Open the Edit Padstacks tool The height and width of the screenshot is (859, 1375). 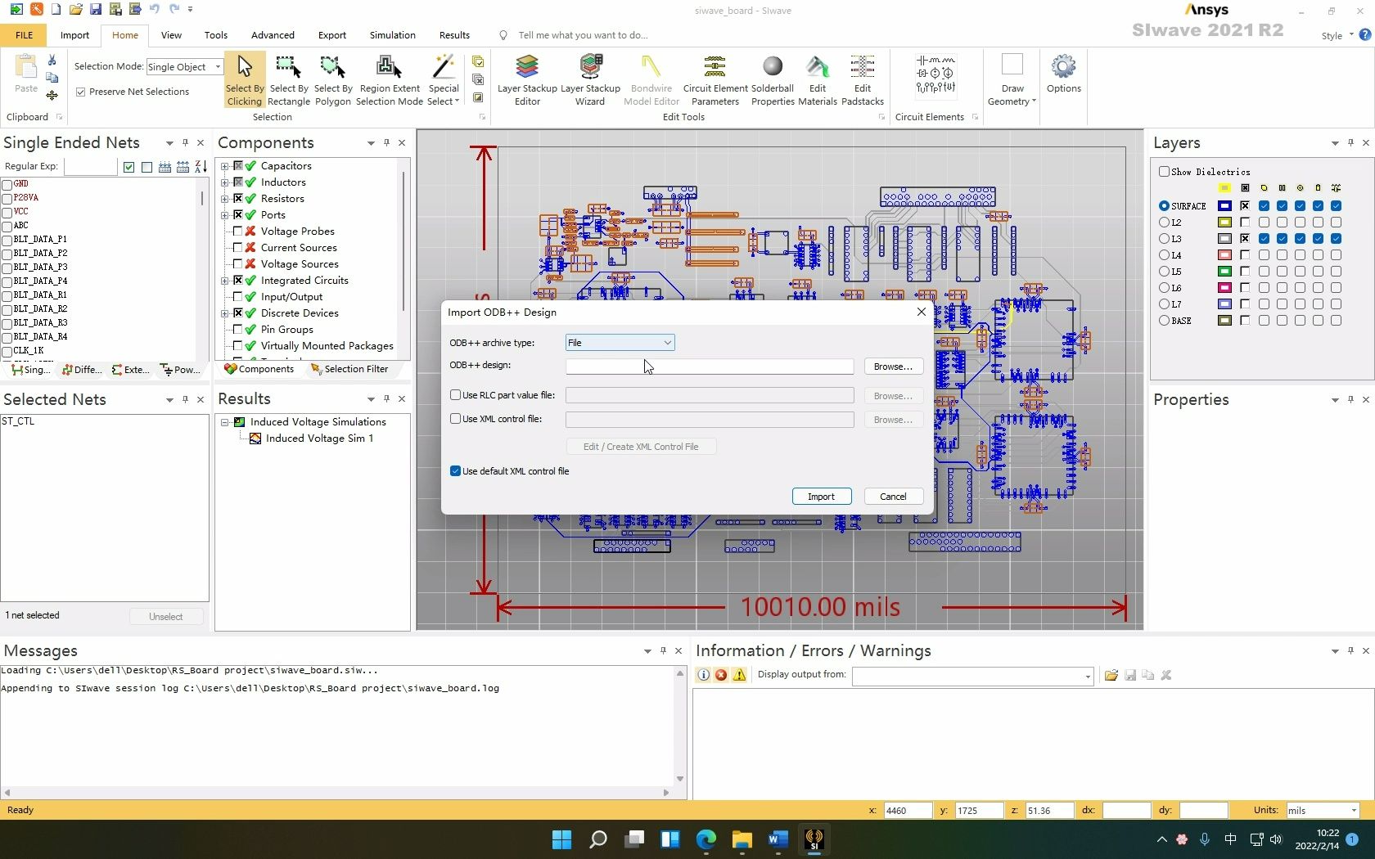862,79
